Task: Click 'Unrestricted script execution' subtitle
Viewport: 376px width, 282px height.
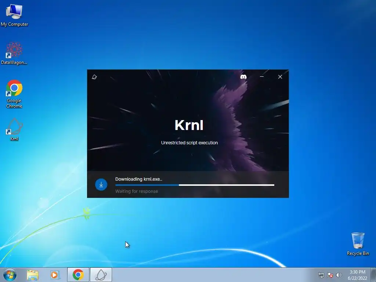Action: (x=189, y=143)
